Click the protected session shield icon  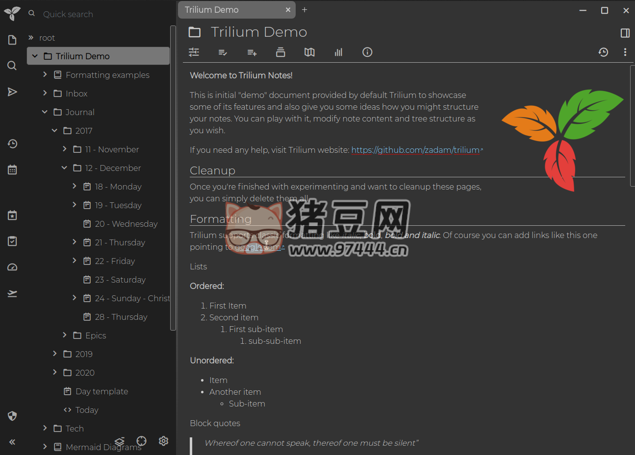coord(12,416)
